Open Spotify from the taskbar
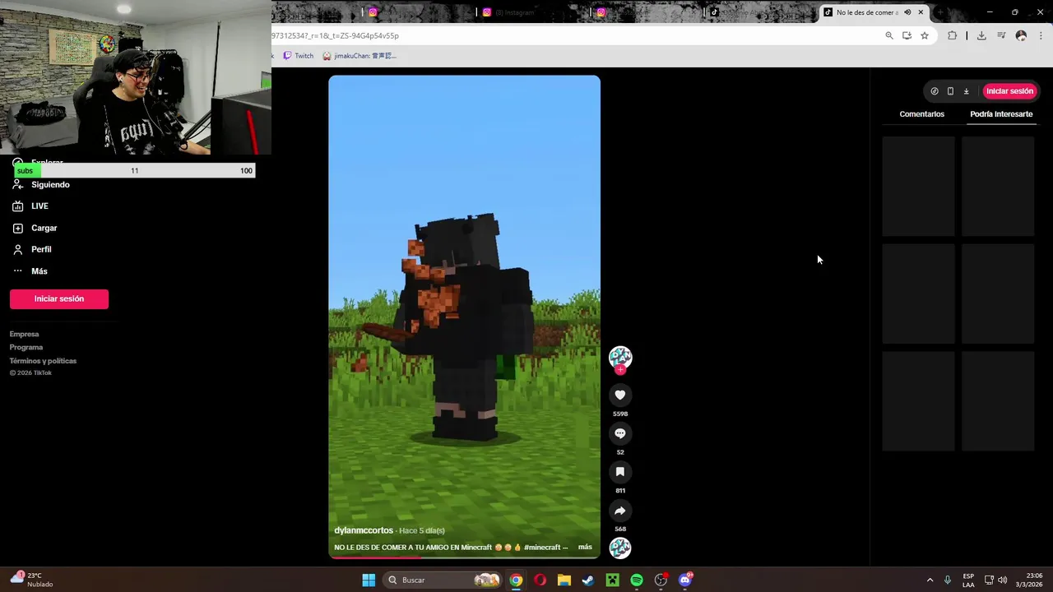Viewport: 1053px width, 592px height. [637, 580]
